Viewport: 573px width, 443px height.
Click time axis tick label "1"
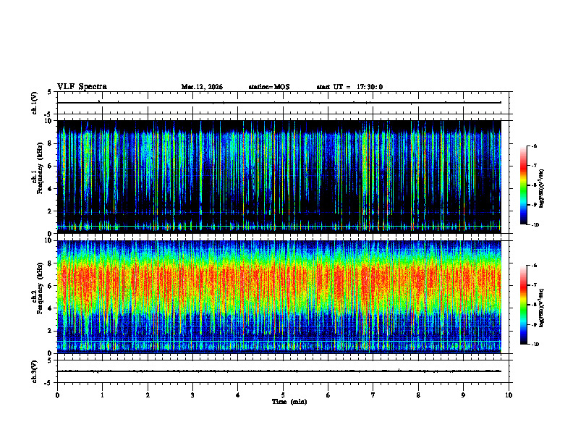click(102, 395)
